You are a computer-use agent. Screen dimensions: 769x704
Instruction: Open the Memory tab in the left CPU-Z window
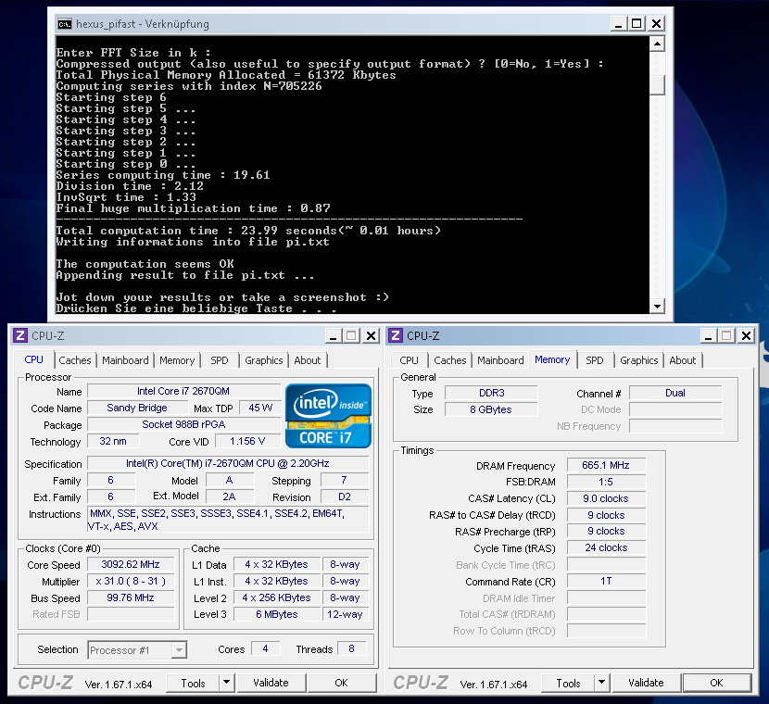[177, 360]
